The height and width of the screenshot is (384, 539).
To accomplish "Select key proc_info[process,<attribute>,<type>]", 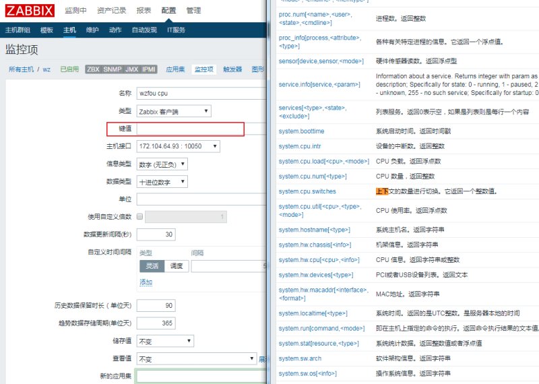I will coord(320,42).
